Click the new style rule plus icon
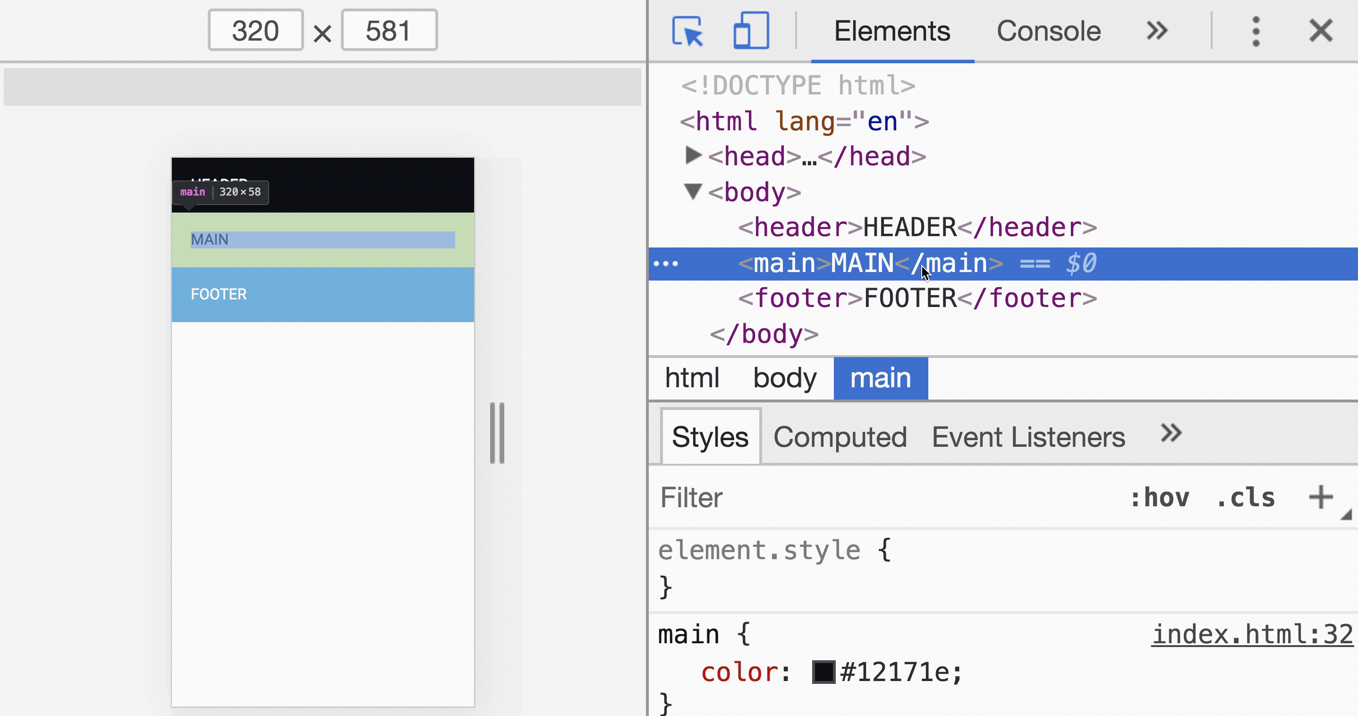Viewport: 1358px width, 716px height. point(1321,496)
